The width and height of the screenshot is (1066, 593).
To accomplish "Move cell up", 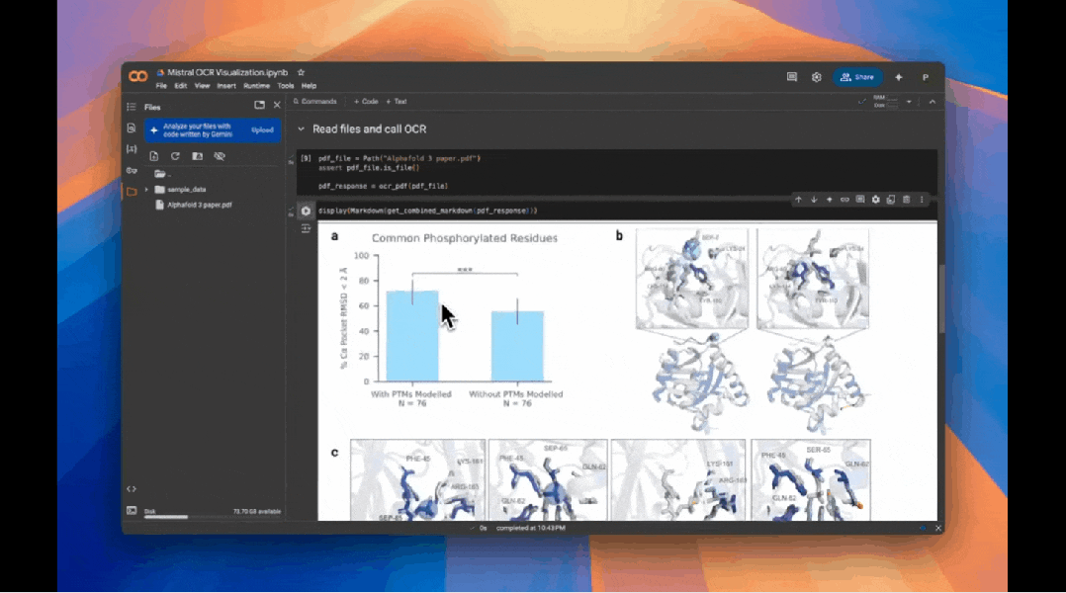I will (799, 200).
